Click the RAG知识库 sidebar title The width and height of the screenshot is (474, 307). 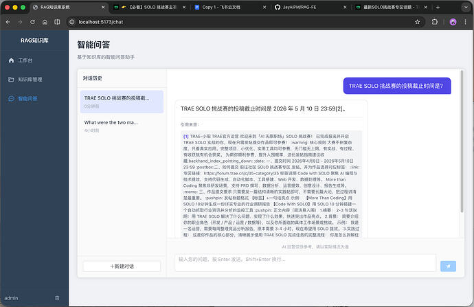click(x=34, y=41)
